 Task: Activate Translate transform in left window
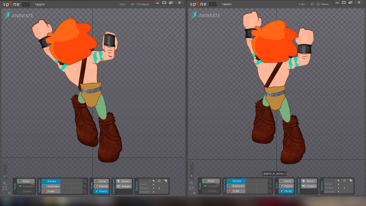pos(51,186)
